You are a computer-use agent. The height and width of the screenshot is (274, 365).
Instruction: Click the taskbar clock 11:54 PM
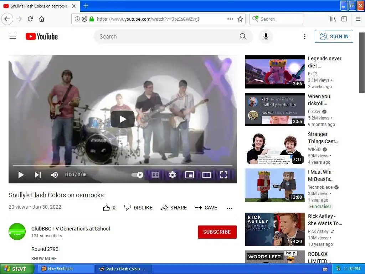352,269
